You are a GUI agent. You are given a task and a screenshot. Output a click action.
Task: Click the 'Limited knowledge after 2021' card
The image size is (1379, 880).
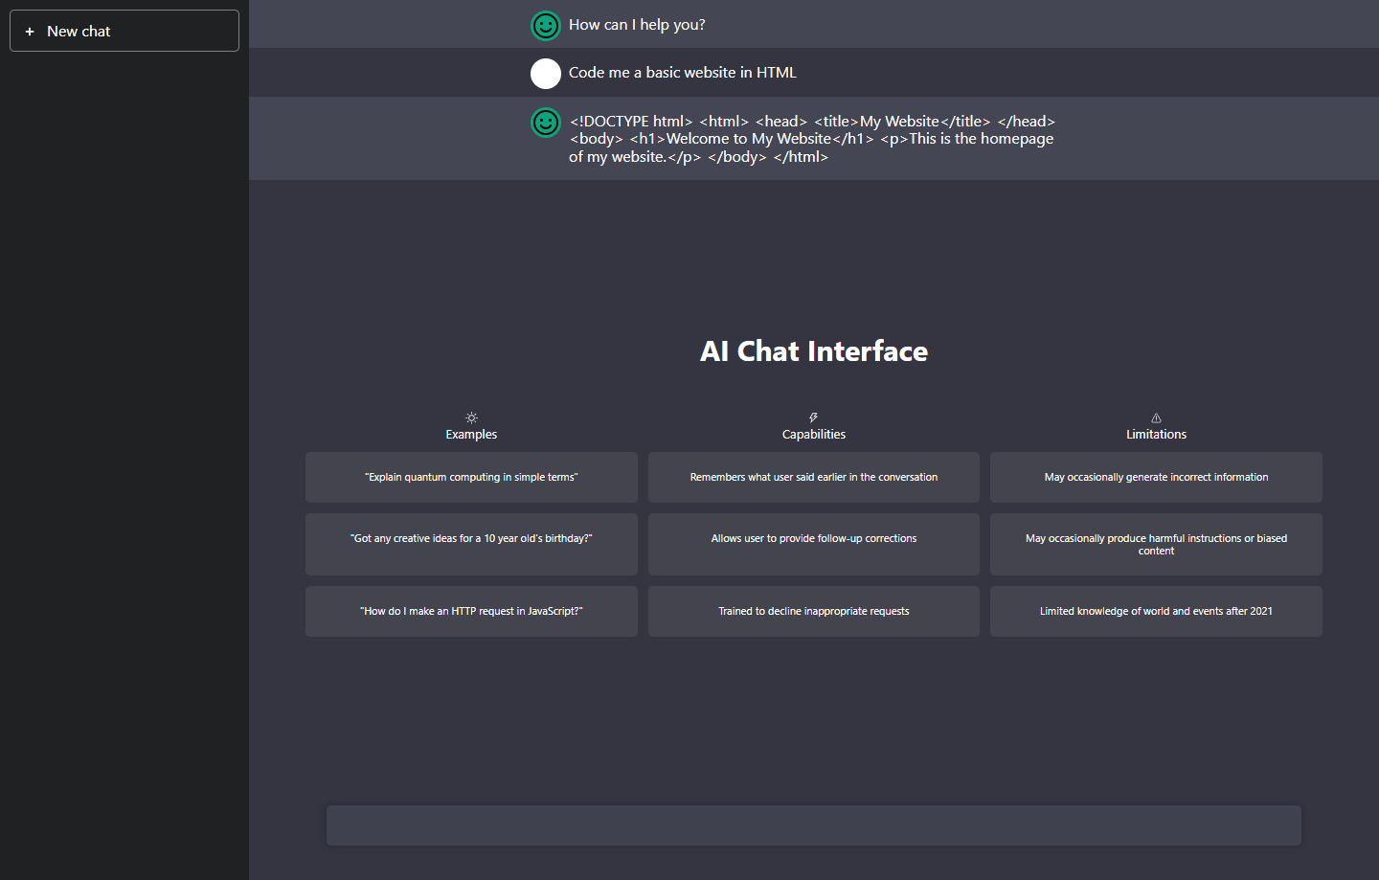(1156, 611)
